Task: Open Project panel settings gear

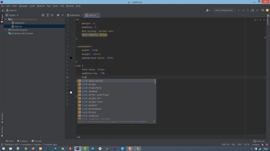Action: tap(58, 15)
